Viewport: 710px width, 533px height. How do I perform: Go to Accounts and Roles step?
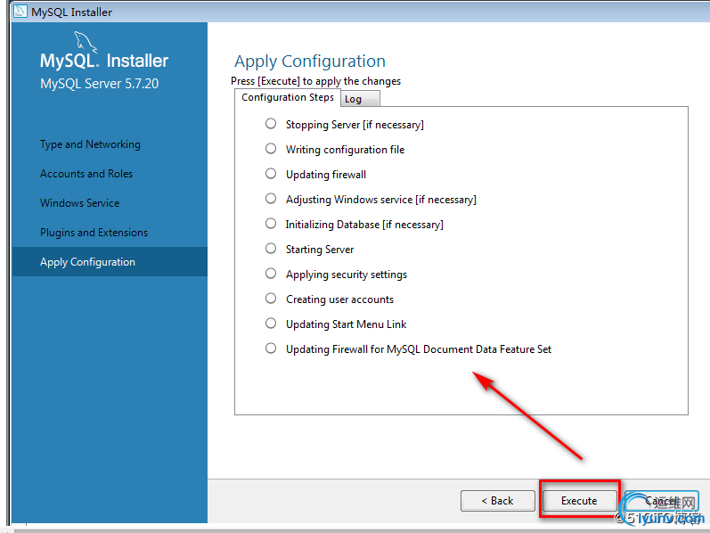[86, 174]
